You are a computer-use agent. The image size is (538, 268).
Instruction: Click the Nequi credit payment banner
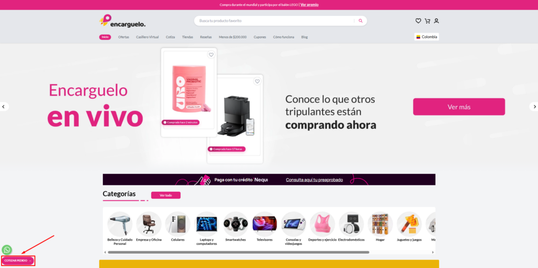(269, 180)
